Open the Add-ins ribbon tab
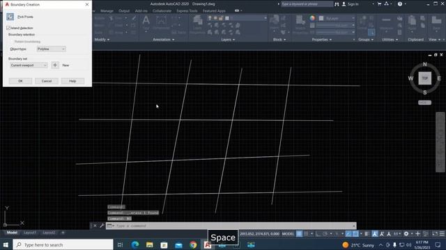Screen dimensions: 446x250 (141, 11)
